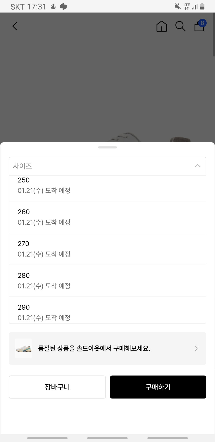Open the search magnifier icon
This screenshot has height=442, width=215.
(180, 26)
